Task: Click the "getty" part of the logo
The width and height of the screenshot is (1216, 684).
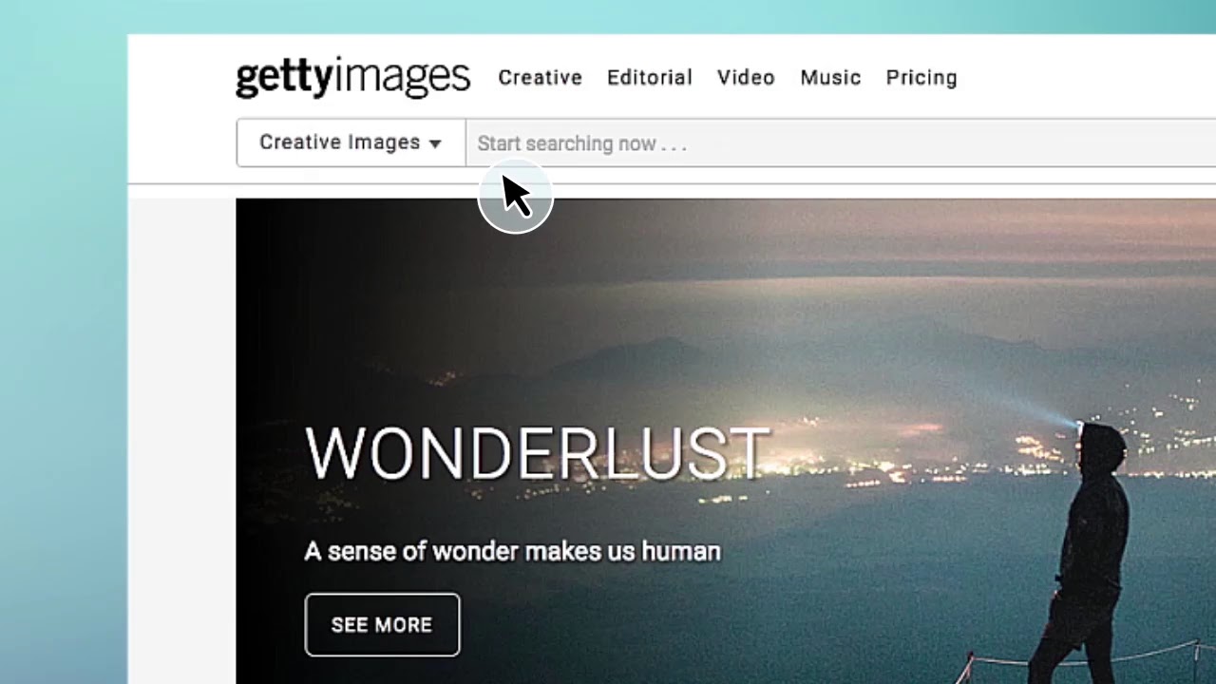Action: point(283,78)
